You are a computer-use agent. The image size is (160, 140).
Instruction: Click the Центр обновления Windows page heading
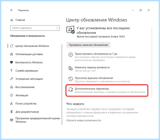click(x=97, y=20)
